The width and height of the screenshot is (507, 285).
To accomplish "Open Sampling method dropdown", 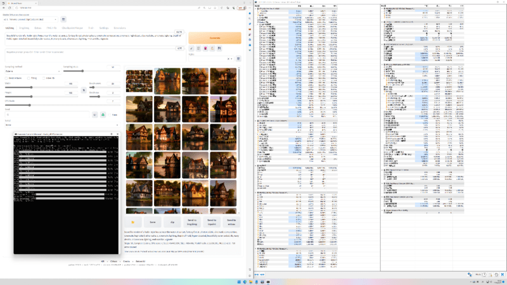I will coord(33,71).
